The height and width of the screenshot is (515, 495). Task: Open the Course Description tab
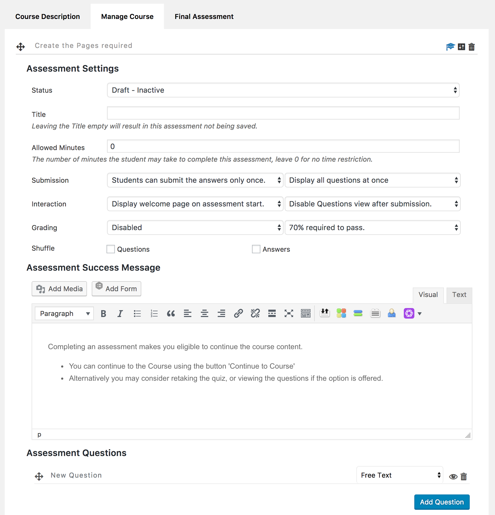48,17
